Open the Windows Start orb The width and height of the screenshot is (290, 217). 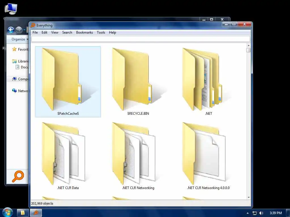click(7, 212)
